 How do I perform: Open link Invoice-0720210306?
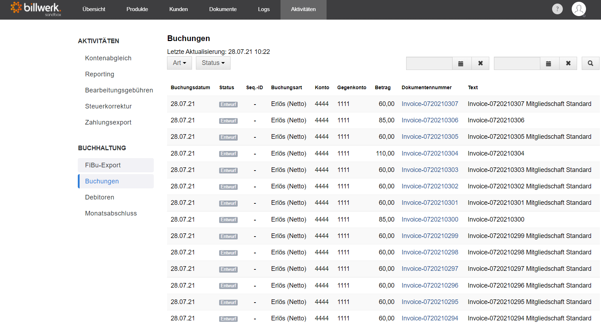[430, 120]
